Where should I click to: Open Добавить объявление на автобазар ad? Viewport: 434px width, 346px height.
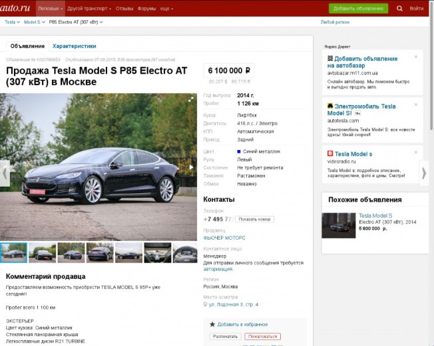(x=362, y=62)
